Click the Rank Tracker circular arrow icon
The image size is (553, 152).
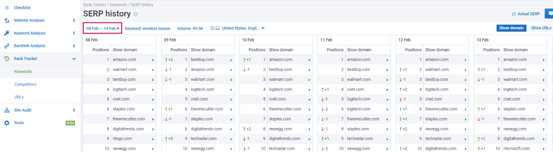pyautogui.click(x=7, y=59)
